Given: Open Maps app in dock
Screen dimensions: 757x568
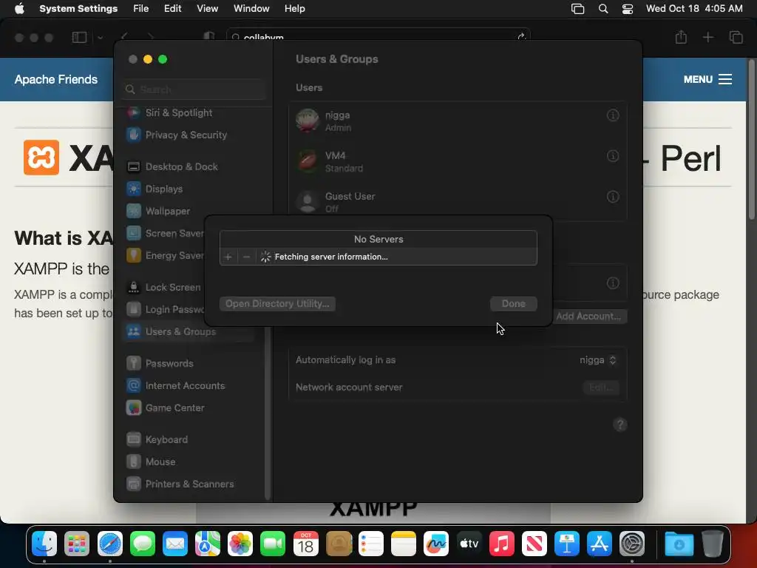Looking at the screenshot, I should [208, 544].
